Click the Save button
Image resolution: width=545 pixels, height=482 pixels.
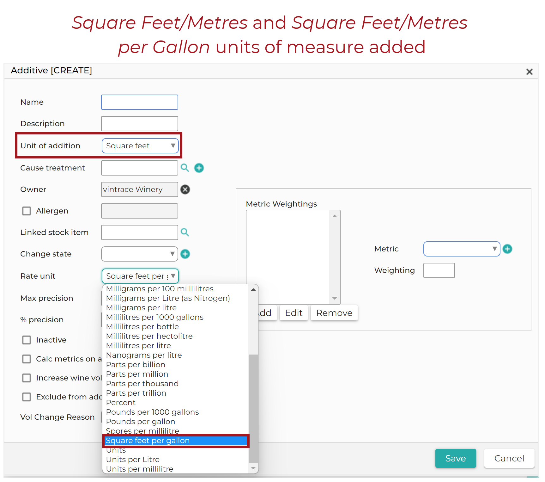tap(456, 458)
